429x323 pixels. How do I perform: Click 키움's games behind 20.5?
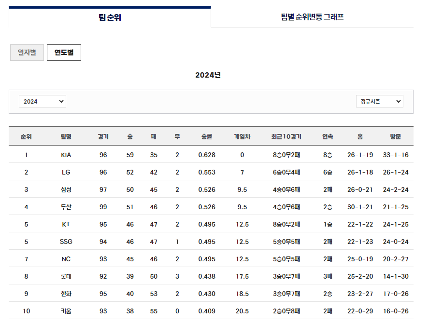click(x=242, y=311)
